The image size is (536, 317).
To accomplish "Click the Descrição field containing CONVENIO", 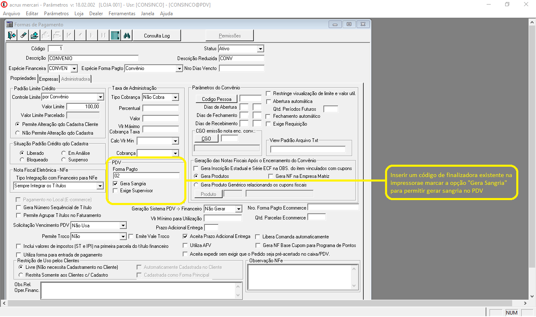I will pos(93,58).
